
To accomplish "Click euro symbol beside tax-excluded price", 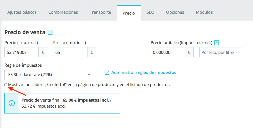I will click(43, 53).
